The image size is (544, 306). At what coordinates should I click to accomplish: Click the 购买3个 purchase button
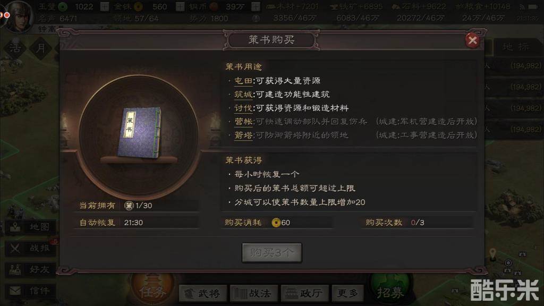click(x=271, y=252)
